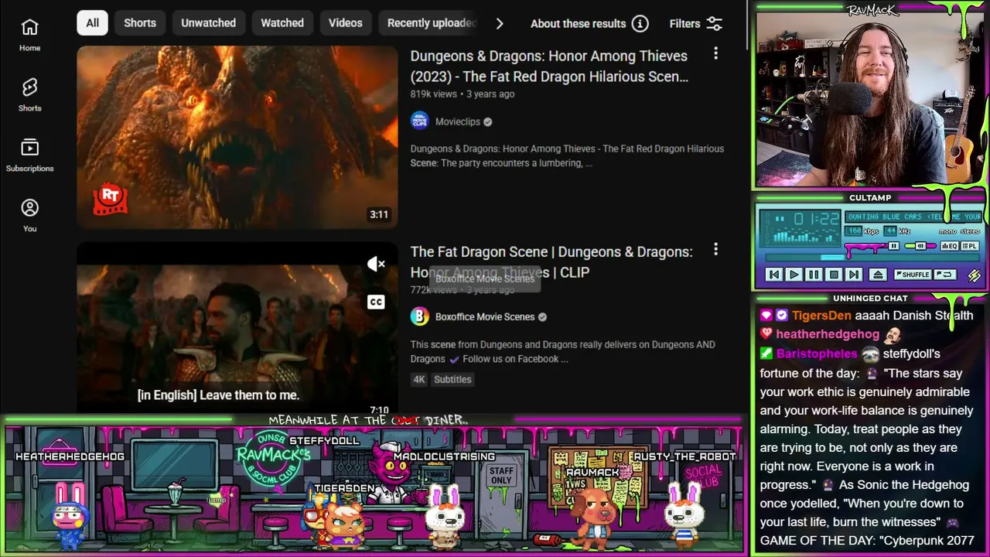Open the You profile icon in the sidebar
990x557 pixels.
click(29, 208)
